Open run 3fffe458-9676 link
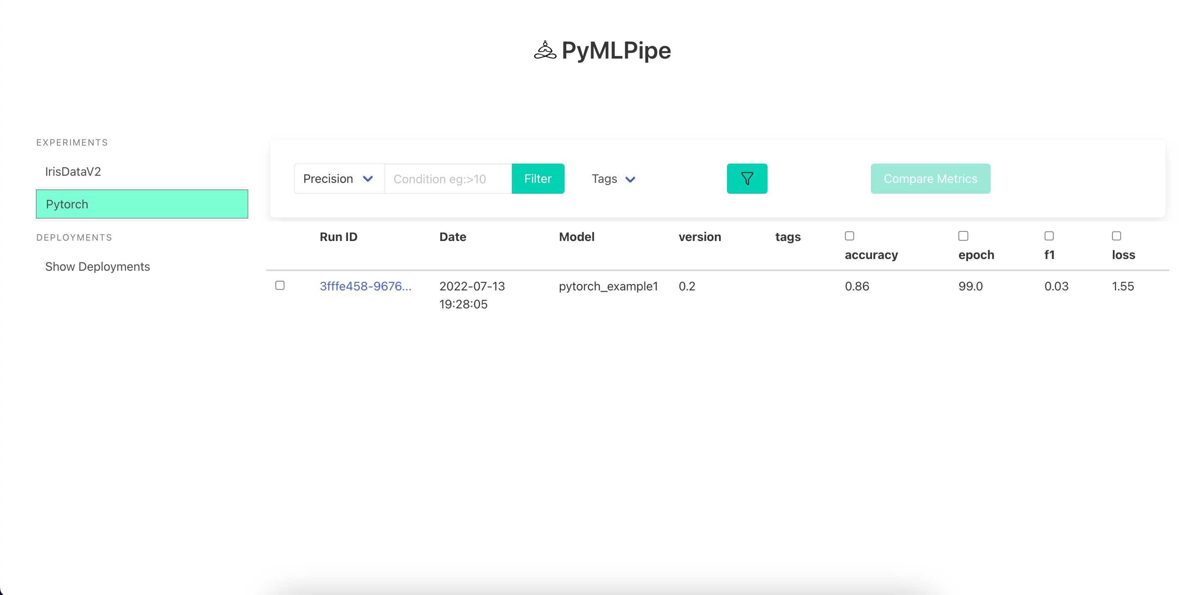The width and height of the screenshot is (1202, 595). pyautogui.click(x=365, y=286)
